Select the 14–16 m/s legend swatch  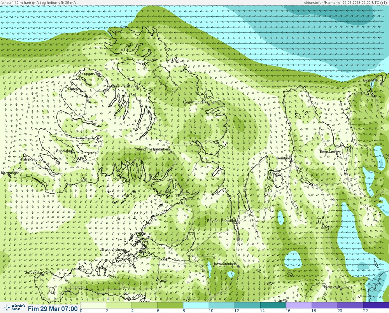[x=273, y=305]
